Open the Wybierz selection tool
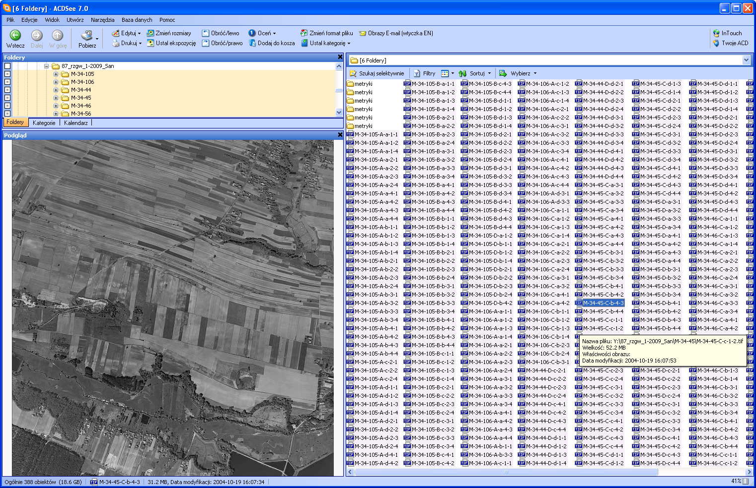The image size is (756, 488). pyautogui.click(x=518, y=73)
